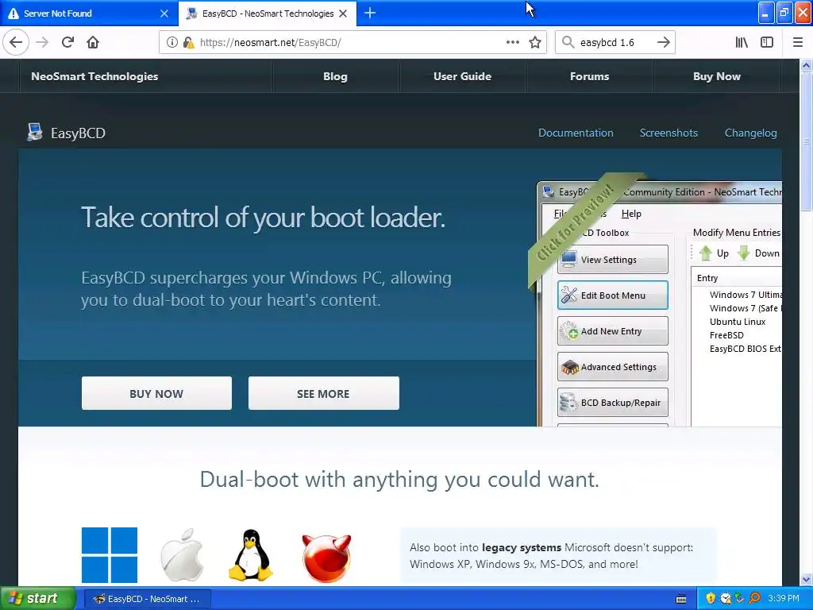Click the large BUY NOW button
Viewport: 813px width, 610px height.
156,393
